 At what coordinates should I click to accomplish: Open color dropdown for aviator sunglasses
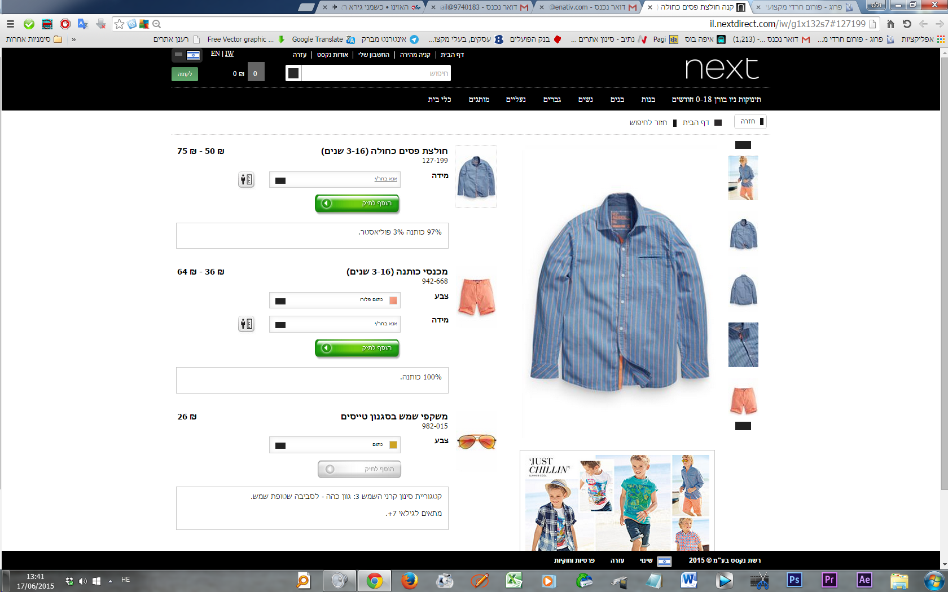click(x=335, y=445)
